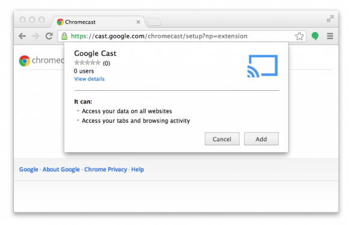Open the green Hangouts extension icon

point(315,36)
